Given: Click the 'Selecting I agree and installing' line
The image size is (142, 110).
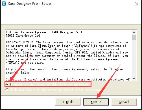Looking at the screenshot, I should pyautogui.click(x=68, y=79).
